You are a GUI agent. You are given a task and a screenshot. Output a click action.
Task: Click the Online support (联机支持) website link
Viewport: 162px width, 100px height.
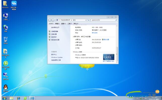click(x=95, y=33)
